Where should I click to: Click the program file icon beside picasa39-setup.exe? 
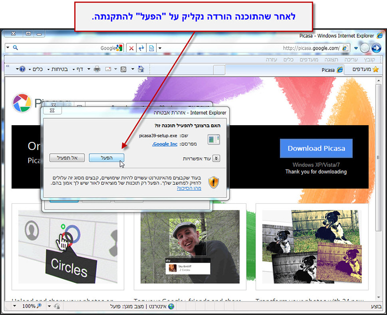tap(214, 140)
